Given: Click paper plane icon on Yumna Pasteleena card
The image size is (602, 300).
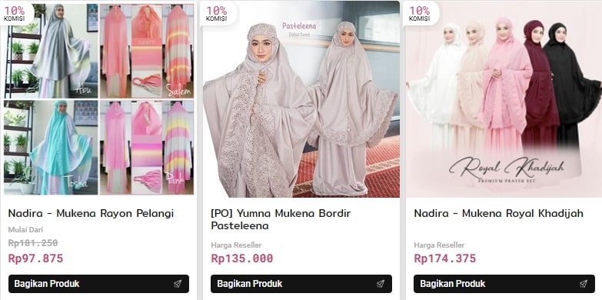Looking at the screenshot, I should coord(381,284).
